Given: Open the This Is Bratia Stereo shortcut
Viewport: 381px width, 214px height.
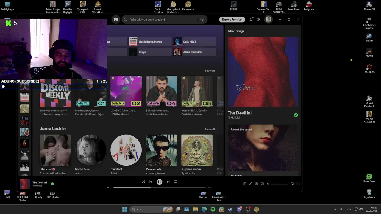Looking at the screenshot, I should 150,42.
